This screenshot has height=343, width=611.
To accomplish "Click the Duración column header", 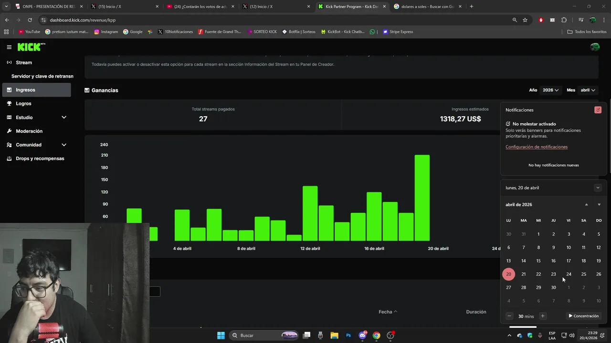I will pyautogui.click(x=476, y=312).
